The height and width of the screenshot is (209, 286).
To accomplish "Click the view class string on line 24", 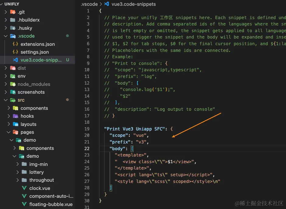I will click(x=154, y=162).
